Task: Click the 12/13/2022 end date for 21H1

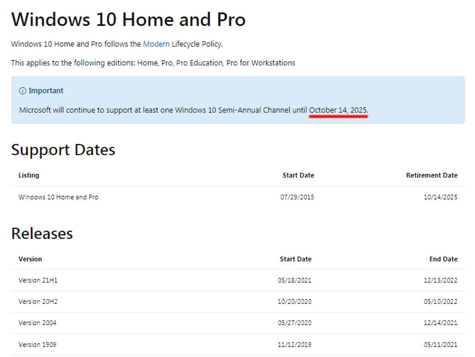Action: click(440, 280)
